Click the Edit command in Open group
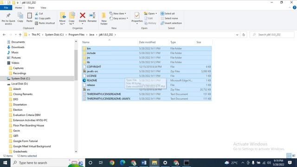 [148, 19]
